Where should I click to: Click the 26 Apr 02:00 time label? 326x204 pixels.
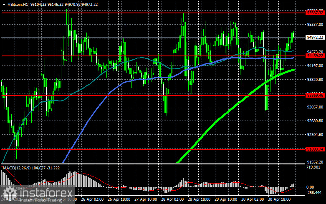pos(92,199)
